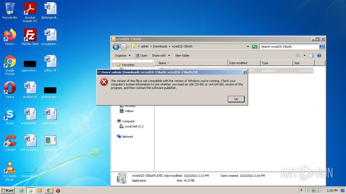Screen dimensions: 346x194
Task: Select the beforedoing... document icon
Action: pyautogui.click(x=30, y=143)
